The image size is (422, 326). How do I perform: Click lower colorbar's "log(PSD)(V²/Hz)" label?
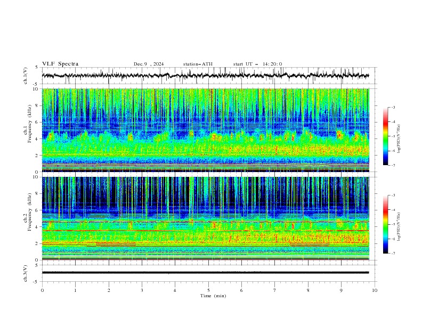[399, 227]
